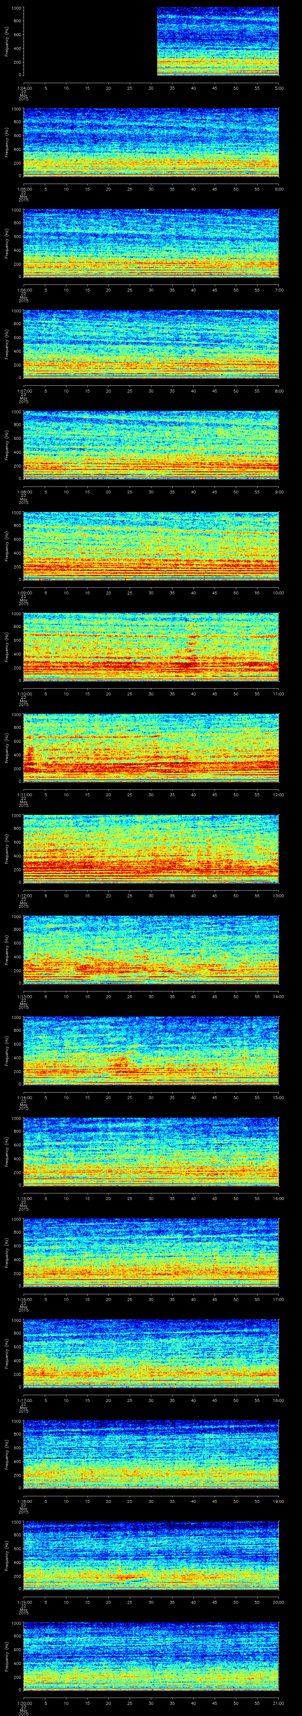Select the spectrogram panel starting at 1:05:00
Screen dimensions: 302x1716
coord(151,143)
